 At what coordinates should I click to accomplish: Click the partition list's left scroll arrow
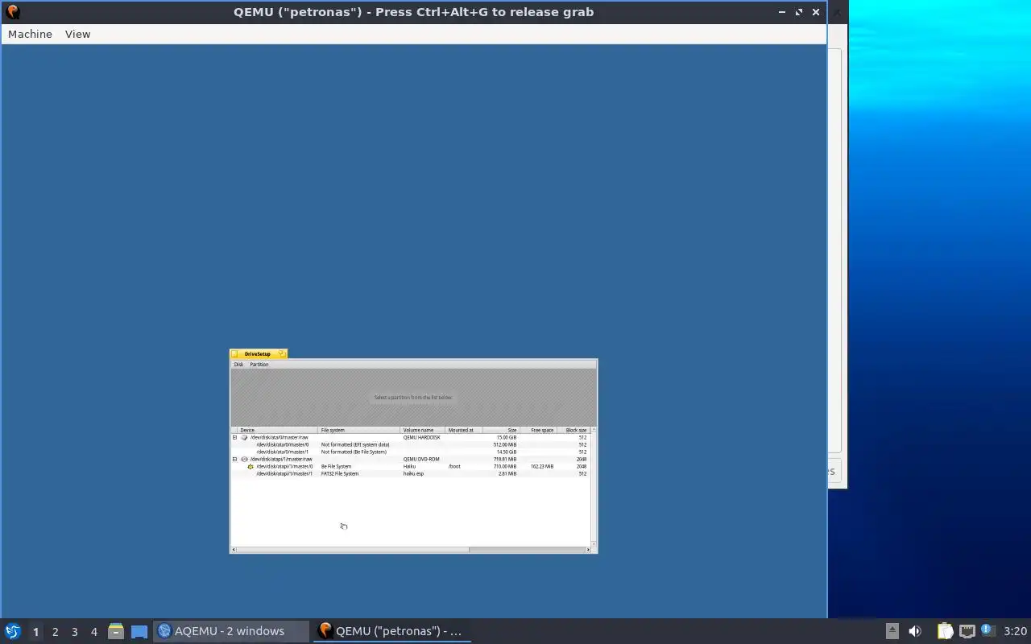[x=234, y=550]
